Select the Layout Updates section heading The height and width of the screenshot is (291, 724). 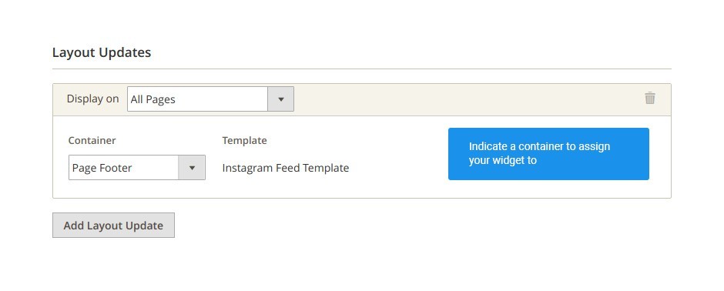pyautogui.click(x=102, y=52)
